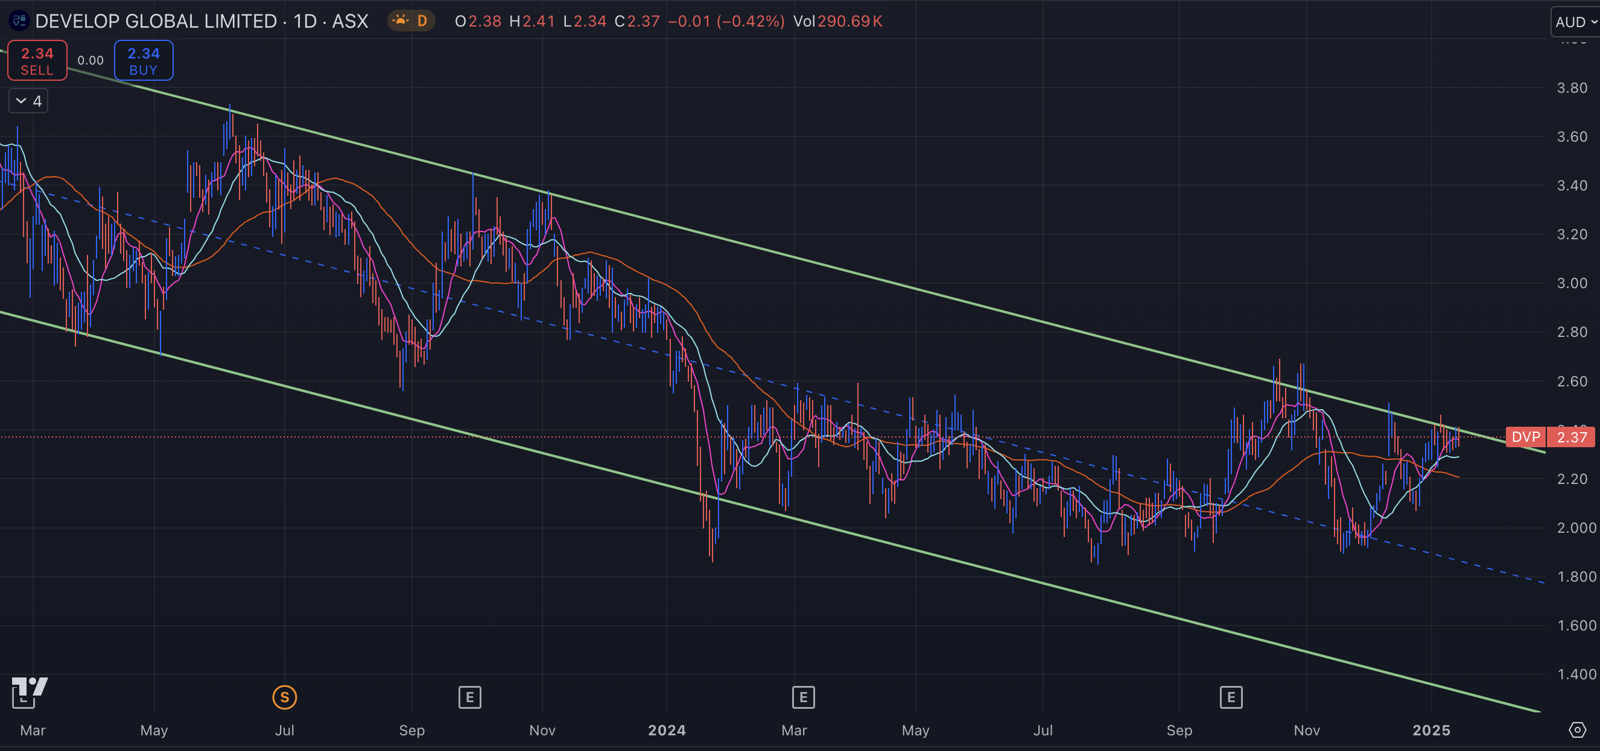Viewport: 1600px width, 751px height.
Task: Click the TradingView logo
Action: pyautogui.click(x=30, y=693)
